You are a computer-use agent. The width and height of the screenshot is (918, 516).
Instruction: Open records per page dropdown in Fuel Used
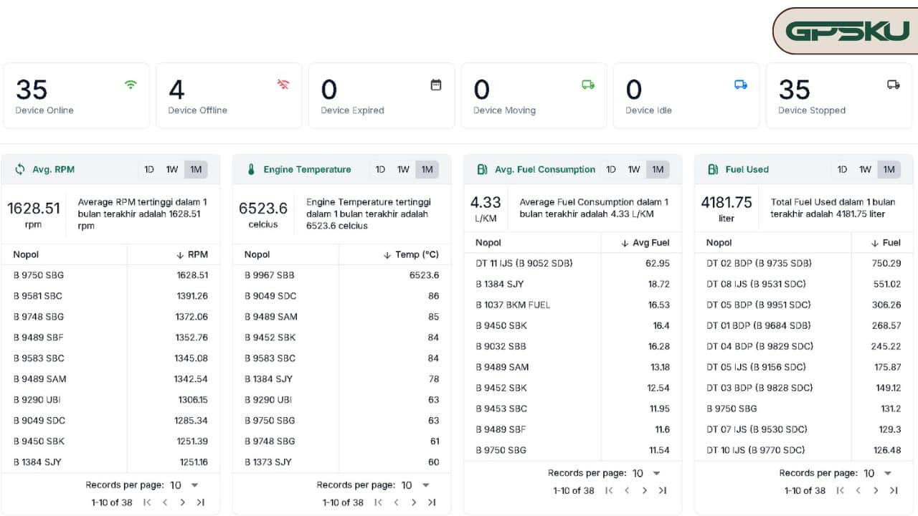pyautogui.click(x=879, y=473)
